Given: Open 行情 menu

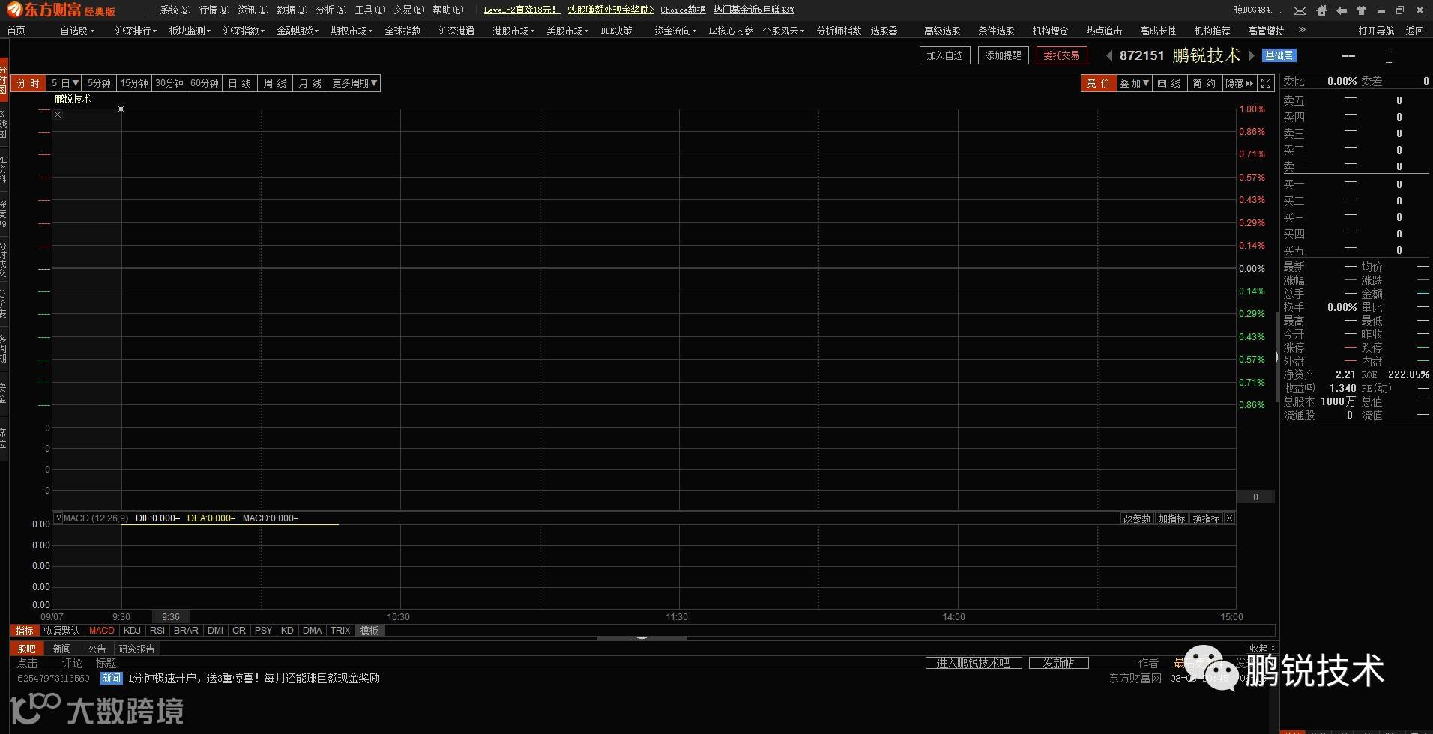Looking at the screenshot, I should [214, 10].
